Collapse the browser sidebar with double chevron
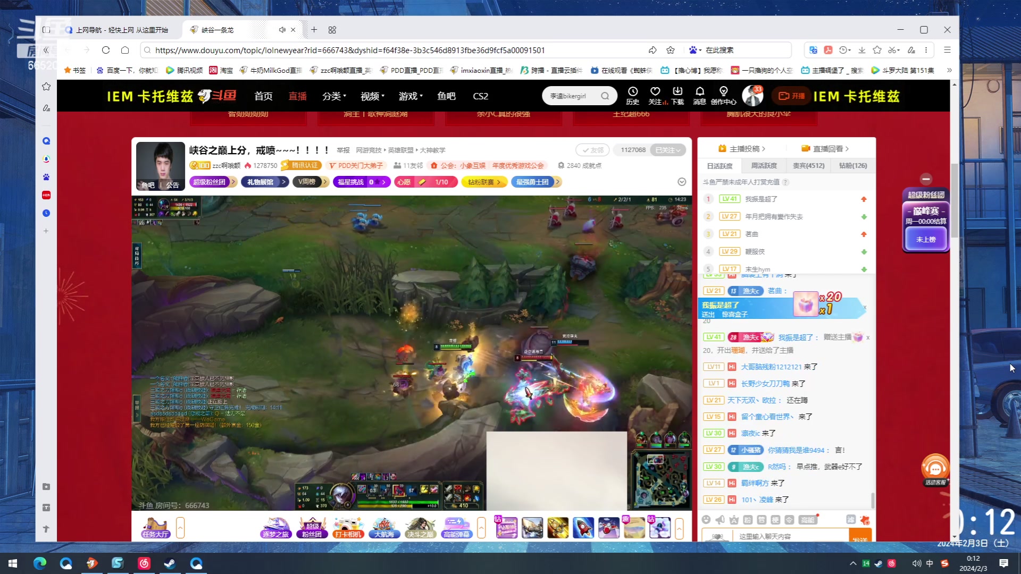Viewport: 1021px width, 574px height. click(x=46, y=50)
